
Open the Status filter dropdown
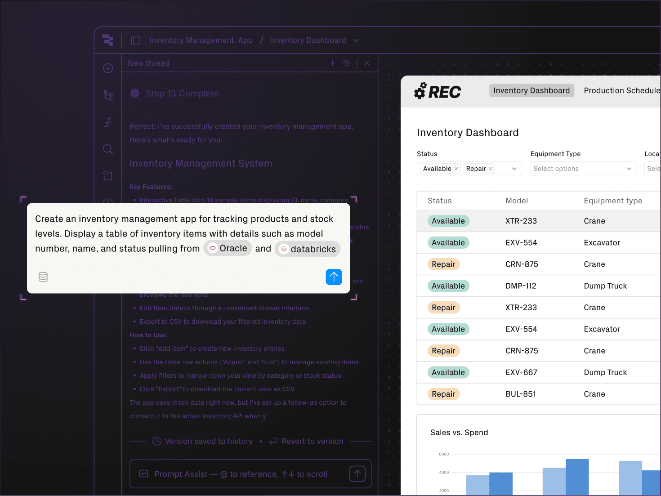click(x=514, y=169)
